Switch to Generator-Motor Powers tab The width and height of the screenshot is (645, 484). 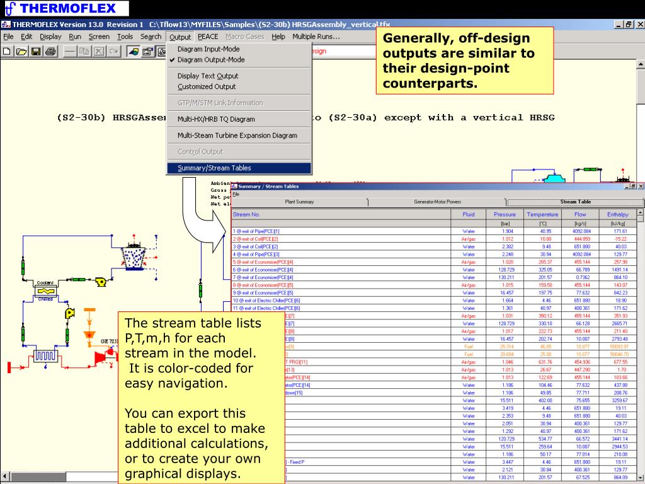click(x=437, y=202)
